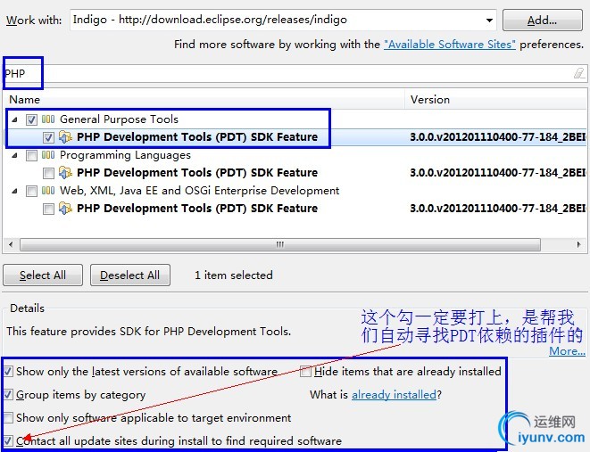Screen dimensions: 590x452
Task: Uncheck the General Purpose Tools checkbox
Action: coord(31,119)
